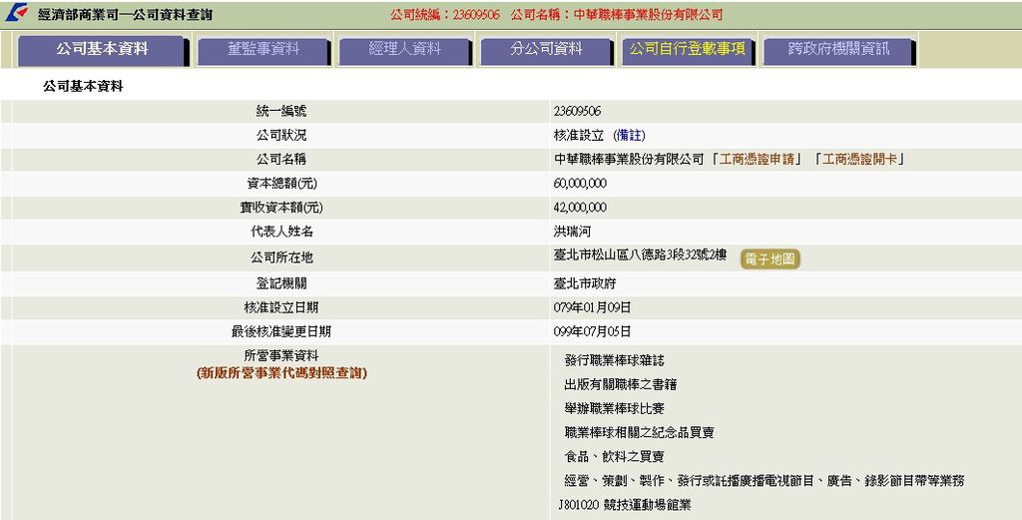1022x520 pixels.
Task: Select the 登記機關 value 臺北市政府
Action: [585, 283]
